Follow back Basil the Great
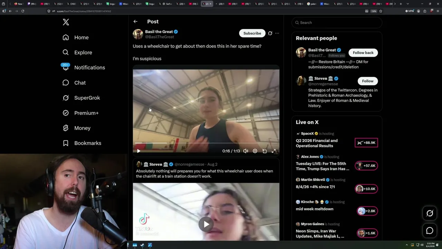Viewport: 442px width, 249px height. [363, 53]
